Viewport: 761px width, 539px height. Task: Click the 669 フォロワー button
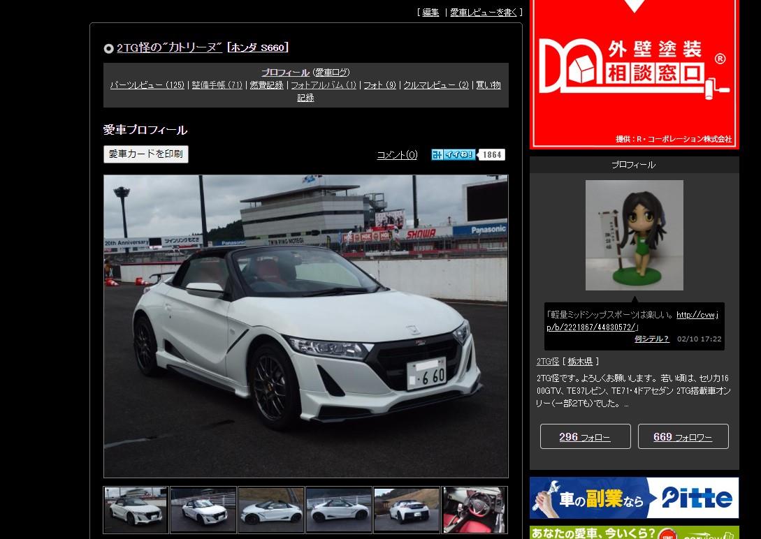pyautogui.click(x=683, y=436)
